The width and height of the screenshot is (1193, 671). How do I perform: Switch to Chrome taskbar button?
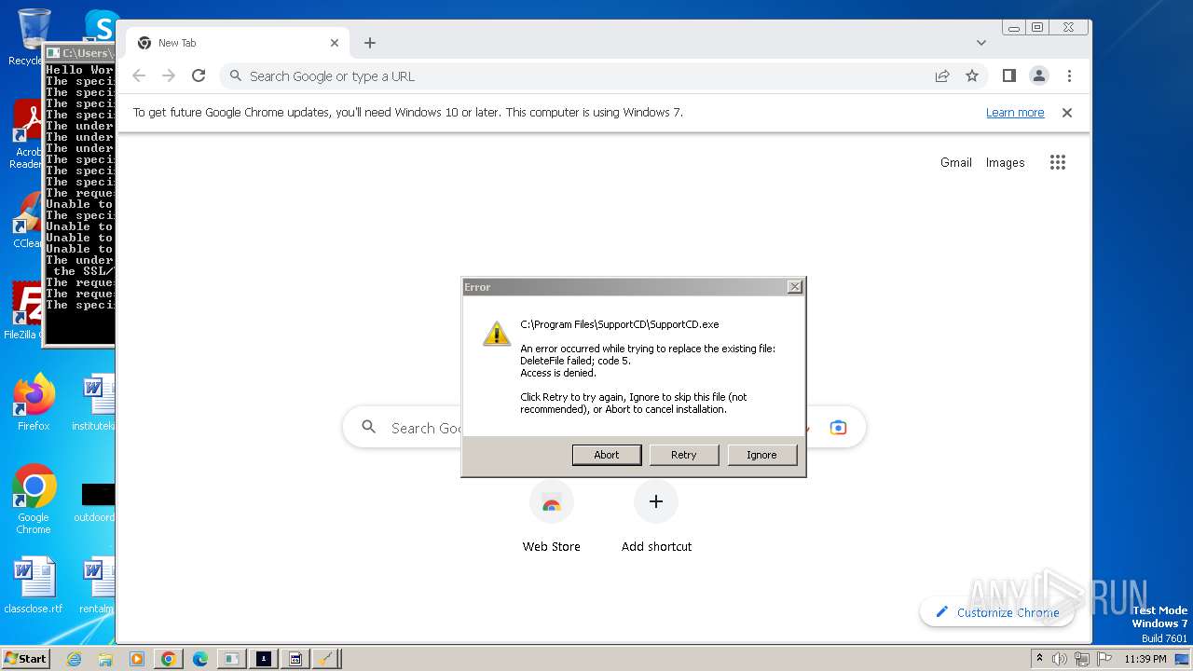[x=169, y=659]
